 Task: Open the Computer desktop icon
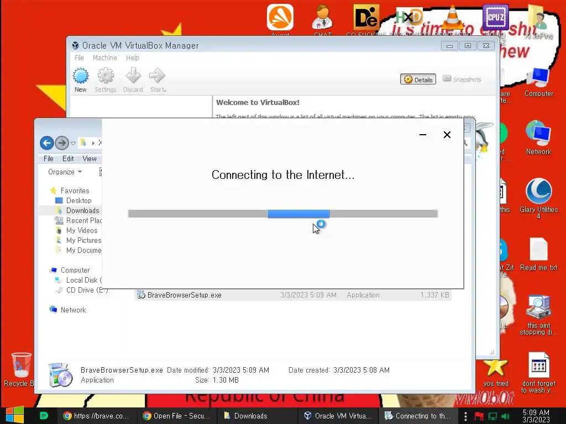(x=538, y=83)
